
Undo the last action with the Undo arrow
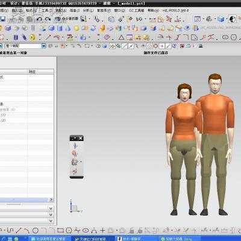click(39, 19)
